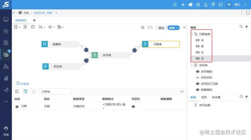Click the save icon in model toolbar

point(16,27)
